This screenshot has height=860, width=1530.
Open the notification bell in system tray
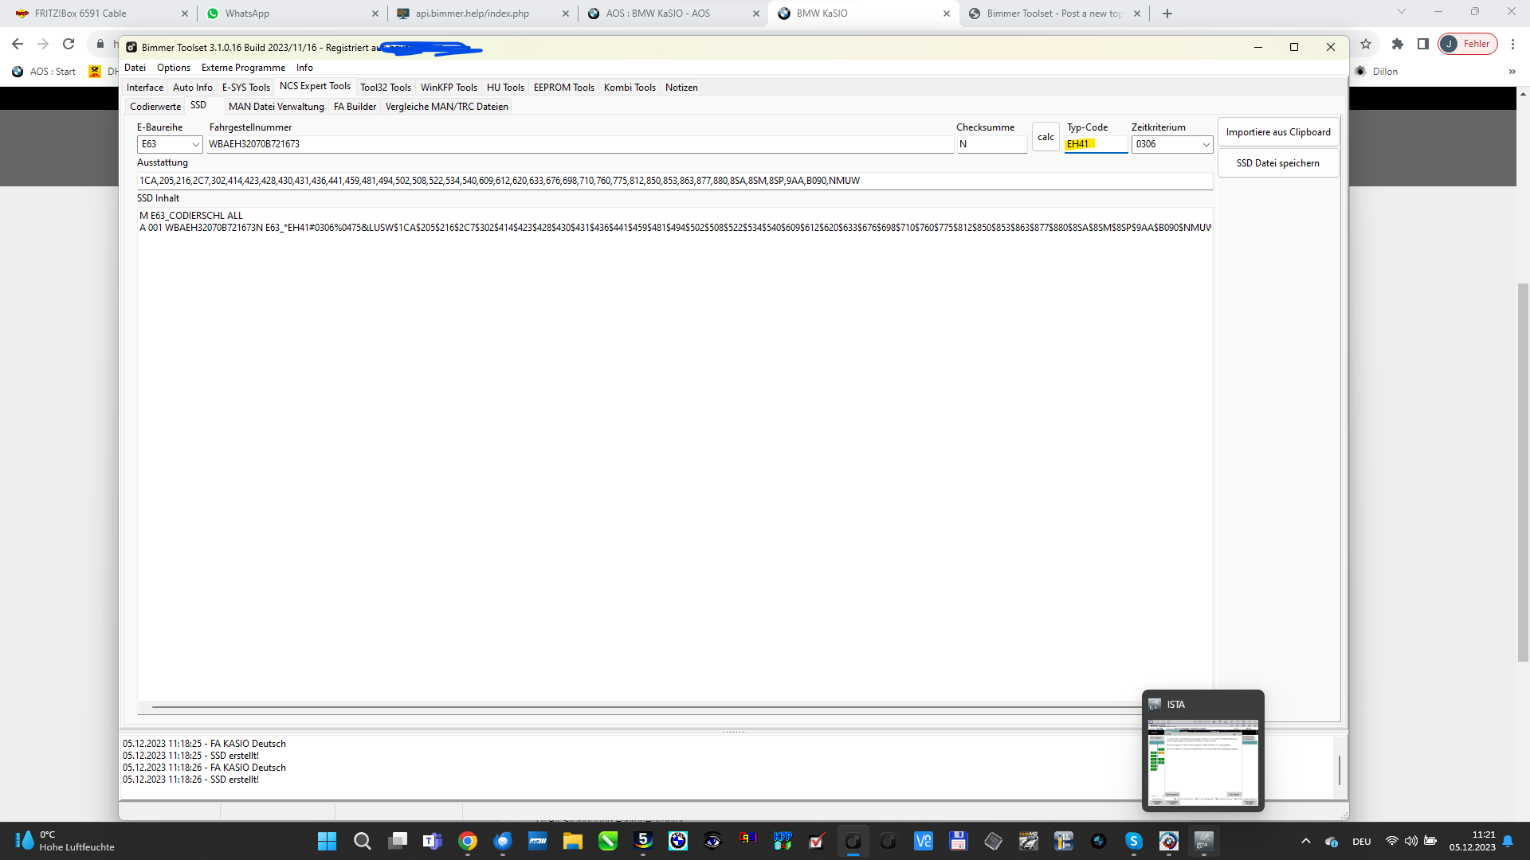point(1508,841)
